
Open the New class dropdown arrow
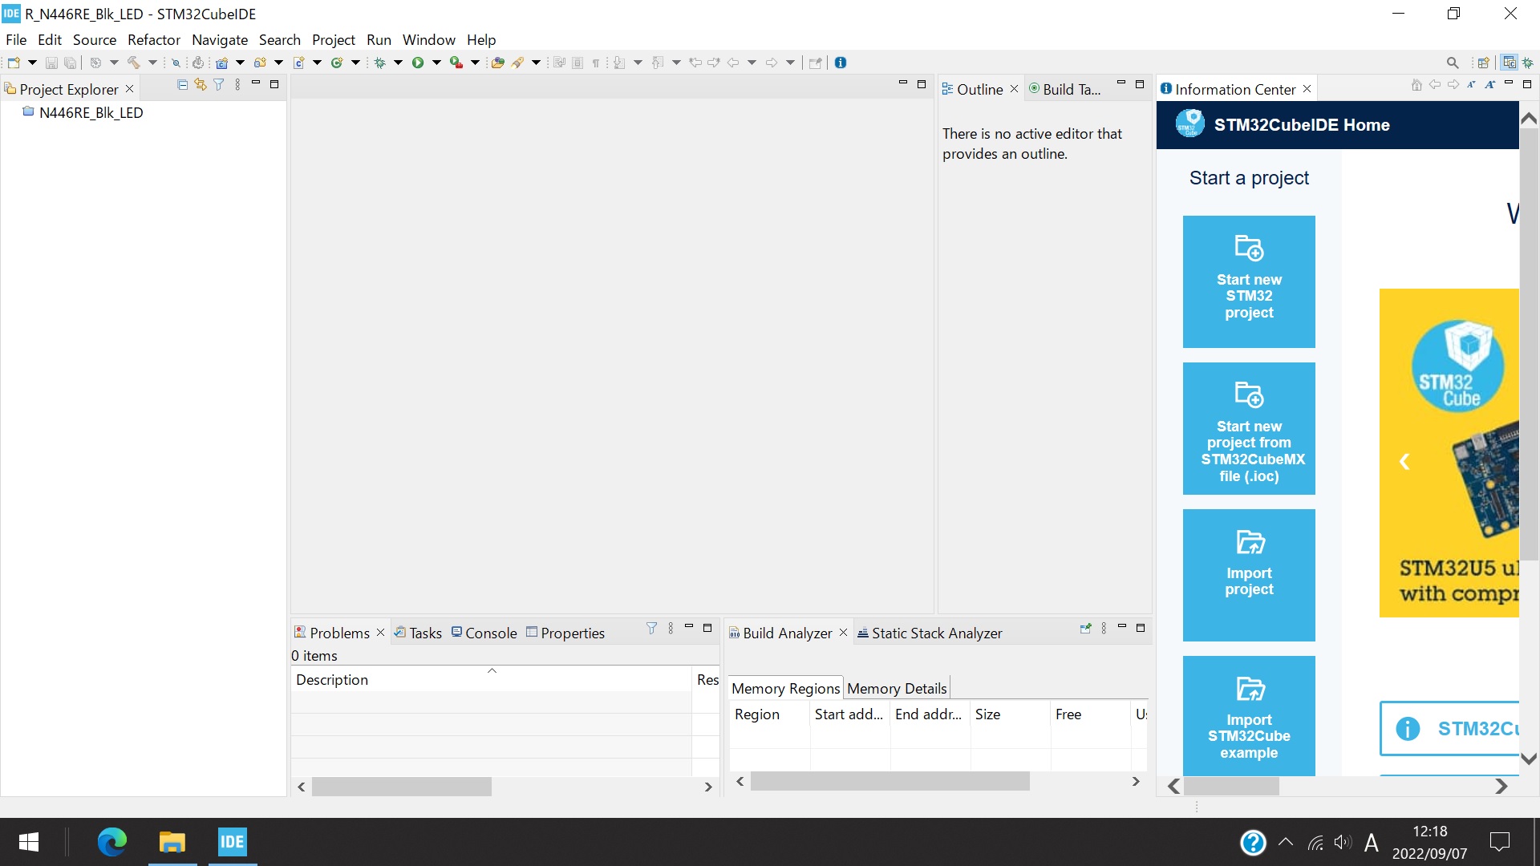click(x=355, y=63)
